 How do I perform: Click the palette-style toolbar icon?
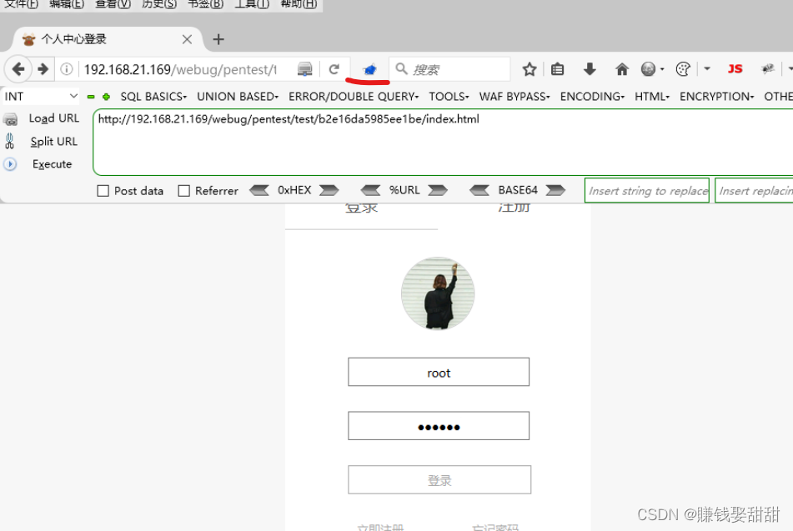[683, 69]
